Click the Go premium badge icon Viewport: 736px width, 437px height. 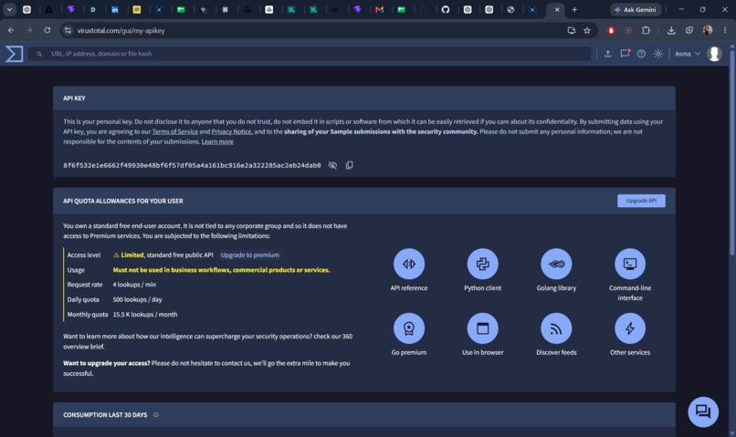tap(409, 328)
